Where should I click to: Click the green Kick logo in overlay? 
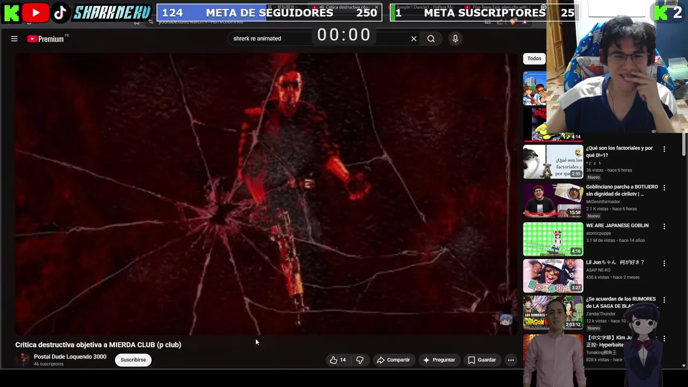[x=11, y=13]
